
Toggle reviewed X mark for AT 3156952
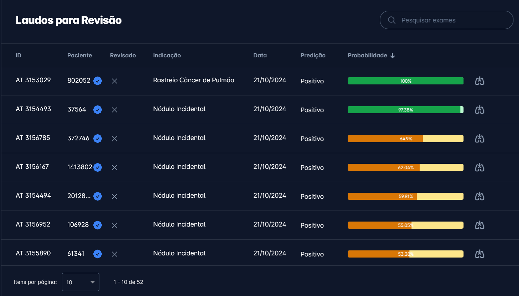(114, 225)
